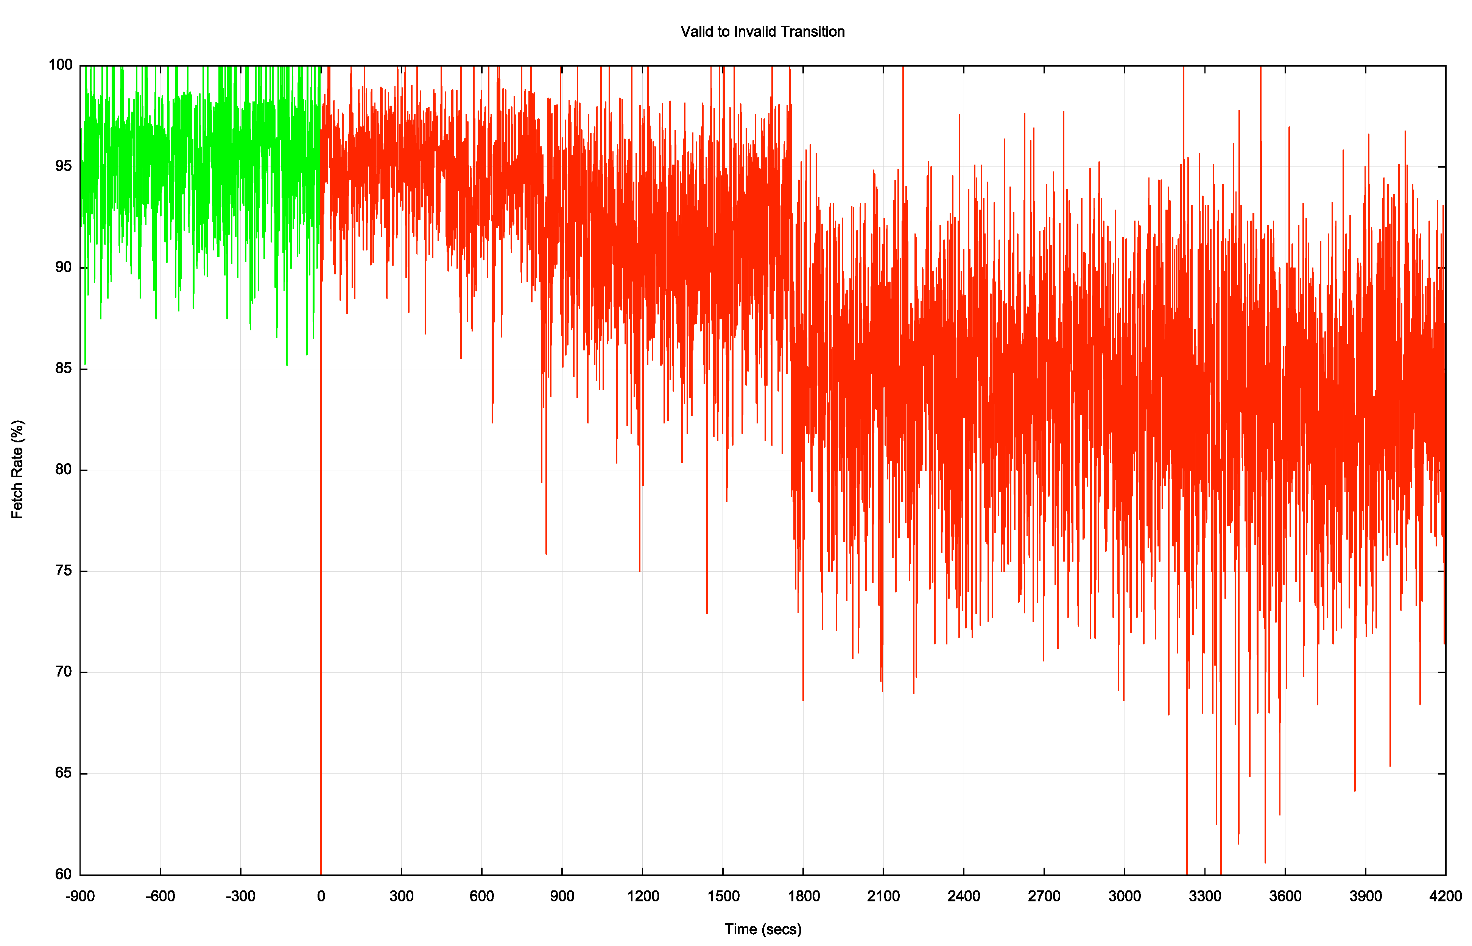Click the x-axis tick label '3000'
The image size is (1472, 946).
tap(1124, 896)
